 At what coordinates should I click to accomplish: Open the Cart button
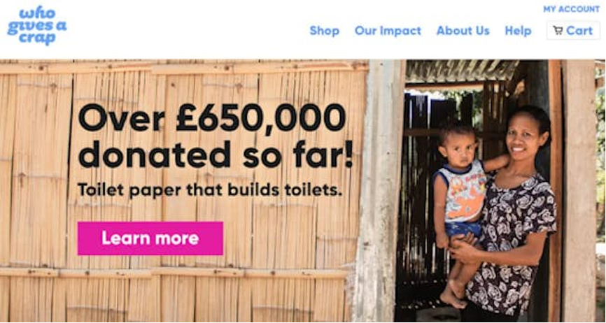coord(573,31)
